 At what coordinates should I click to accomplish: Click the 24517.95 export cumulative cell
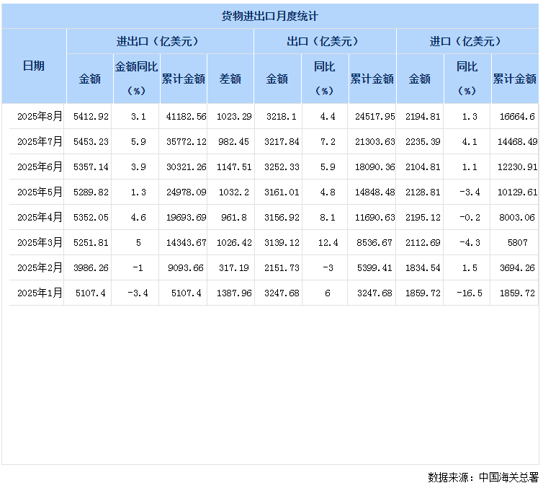tap(374, 116)
